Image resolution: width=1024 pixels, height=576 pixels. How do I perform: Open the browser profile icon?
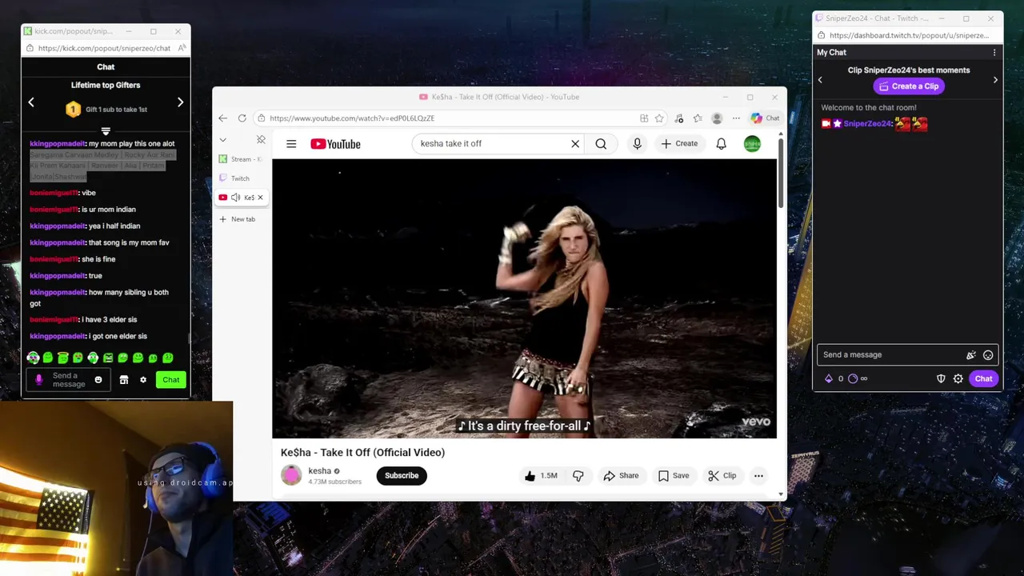point(717,118)
